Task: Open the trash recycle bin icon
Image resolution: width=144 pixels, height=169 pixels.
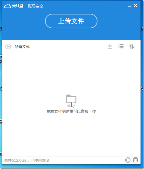Action: tap(136, 160)
